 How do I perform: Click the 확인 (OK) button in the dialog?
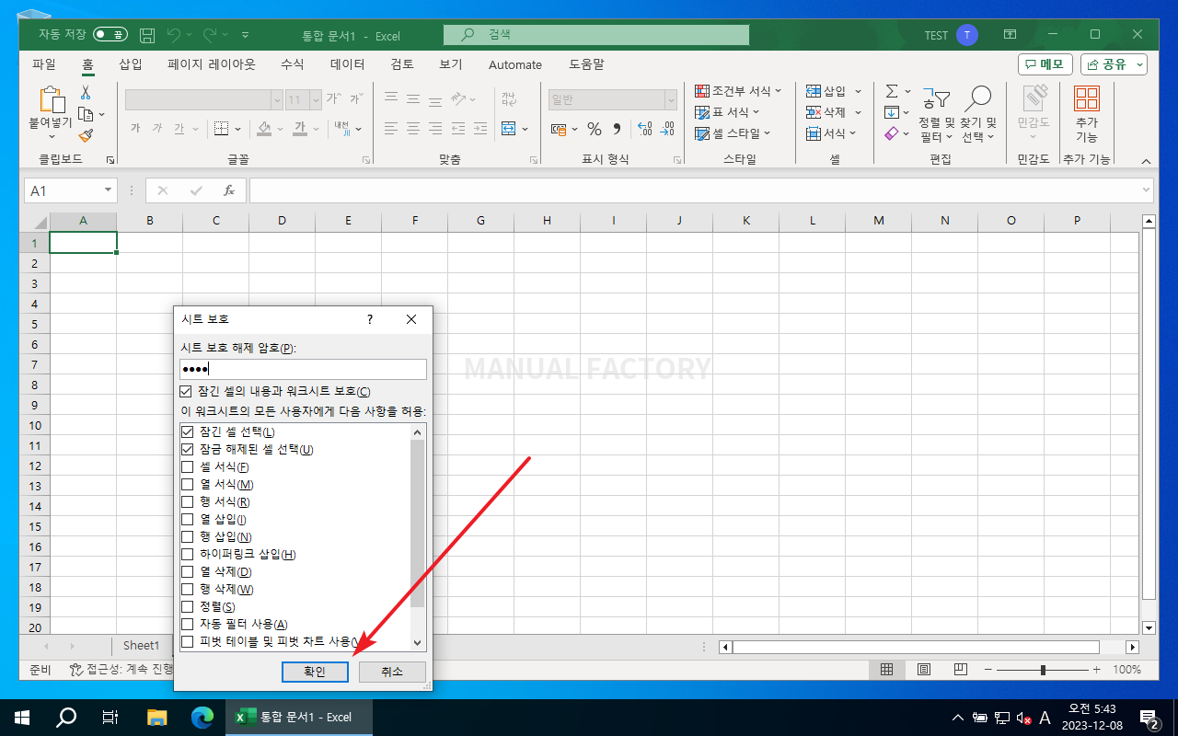pos(315,672)
